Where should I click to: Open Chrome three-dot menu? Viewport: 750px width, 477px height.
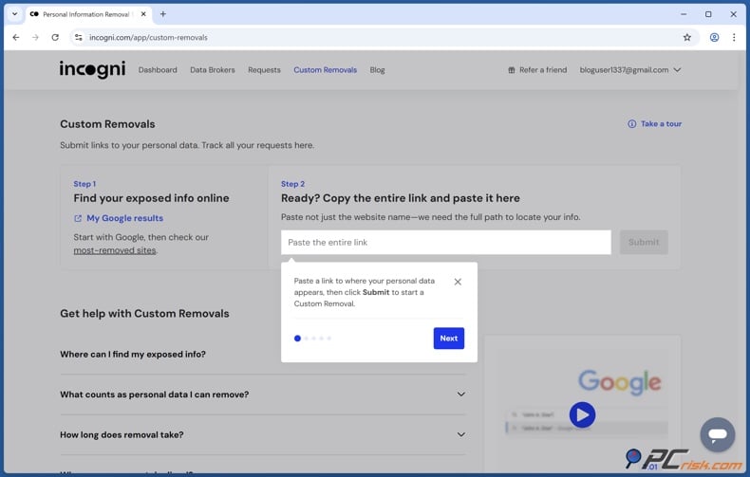pos(734,38)
